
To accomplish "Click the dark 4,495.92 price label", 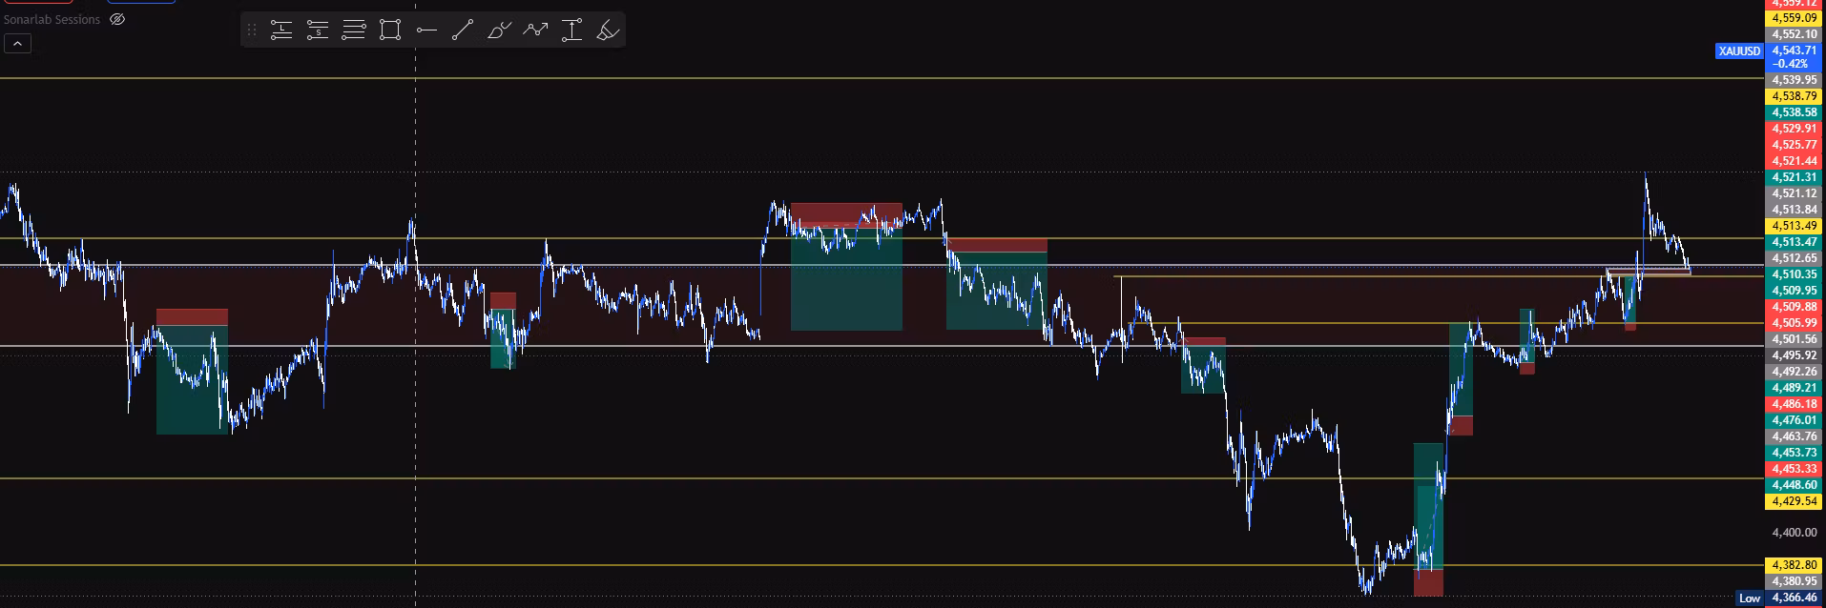I will 1795,355.
